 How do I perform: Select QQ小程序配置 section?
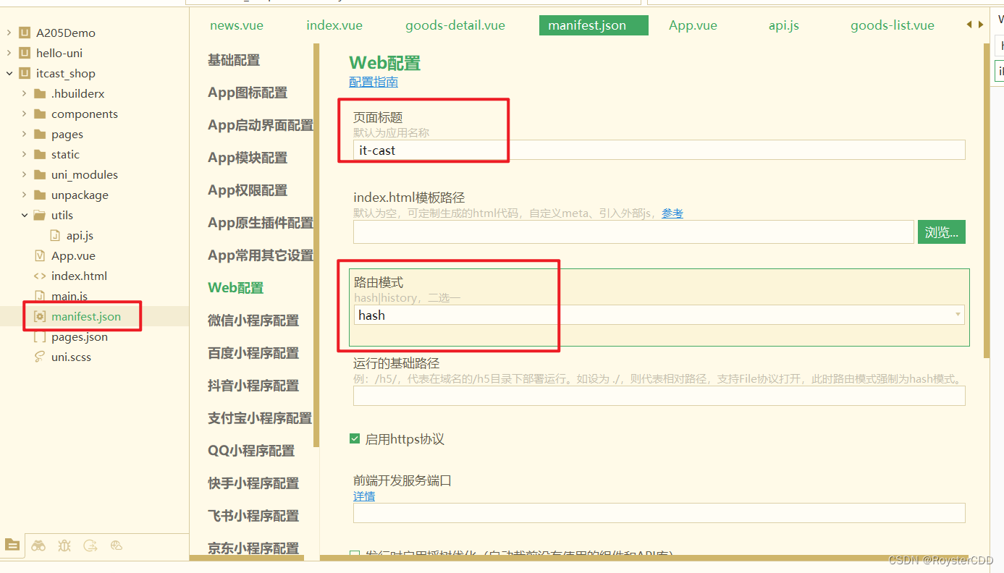(251, 451)
